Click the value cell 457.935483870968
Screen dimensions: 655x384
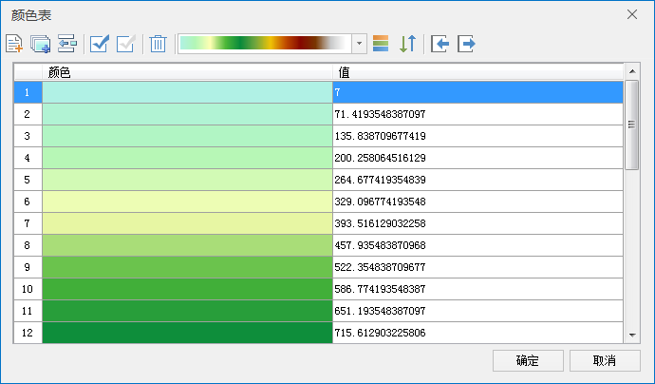tap(477, 245)
